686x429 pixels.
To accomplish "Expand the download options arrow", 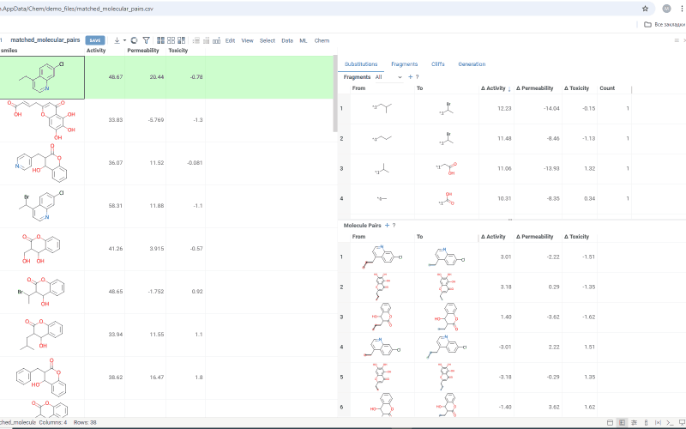I will (124, 40).
